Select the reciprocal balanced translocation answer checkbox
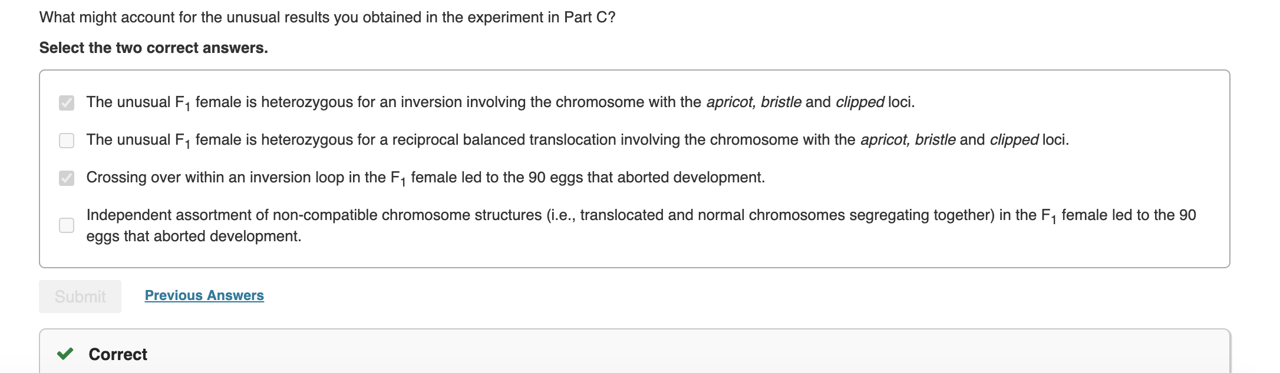1280x373 pixels. pos(66,139)
